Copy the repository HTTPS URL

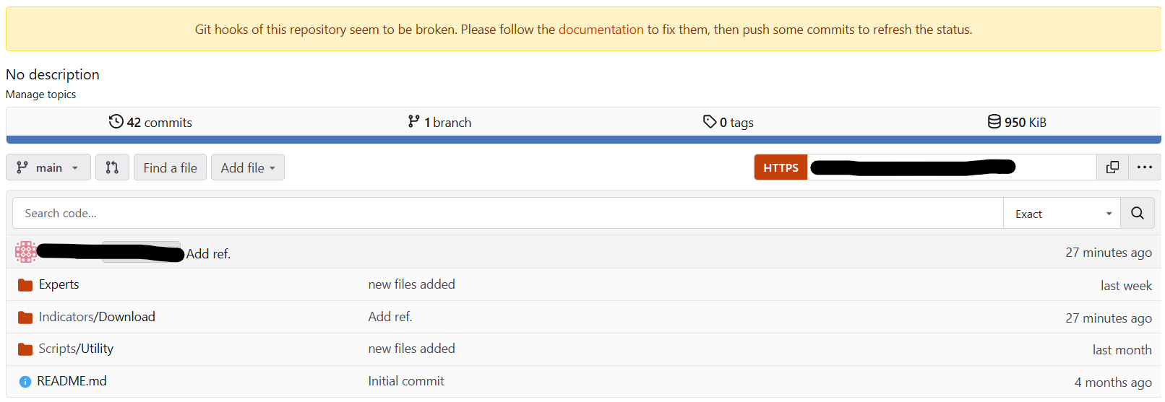click(x=1112, y=167)
